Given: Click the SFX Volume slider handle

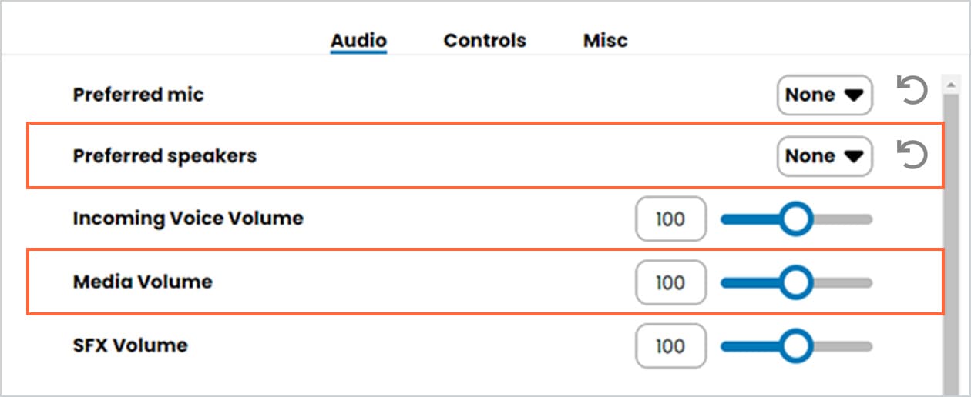Looking at the screenshot, I should (795, 347).
